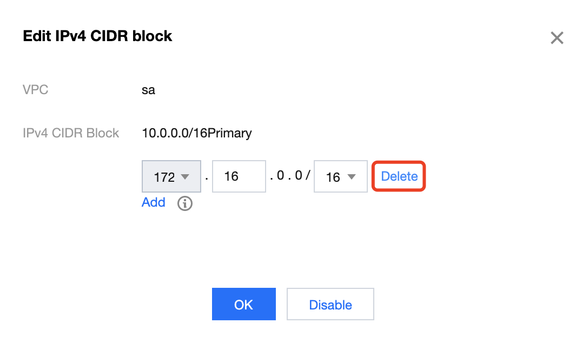Focus the second octet field showing 16
This screenshot has height=343, width=582.
(x=239, y=176)
